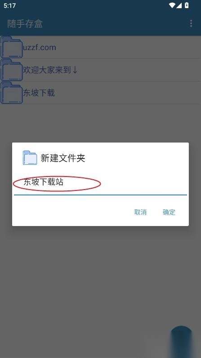Screen dimensions: 201x358
Task: Click 确定 to confirm new folder
Action: tap(169, 212)
